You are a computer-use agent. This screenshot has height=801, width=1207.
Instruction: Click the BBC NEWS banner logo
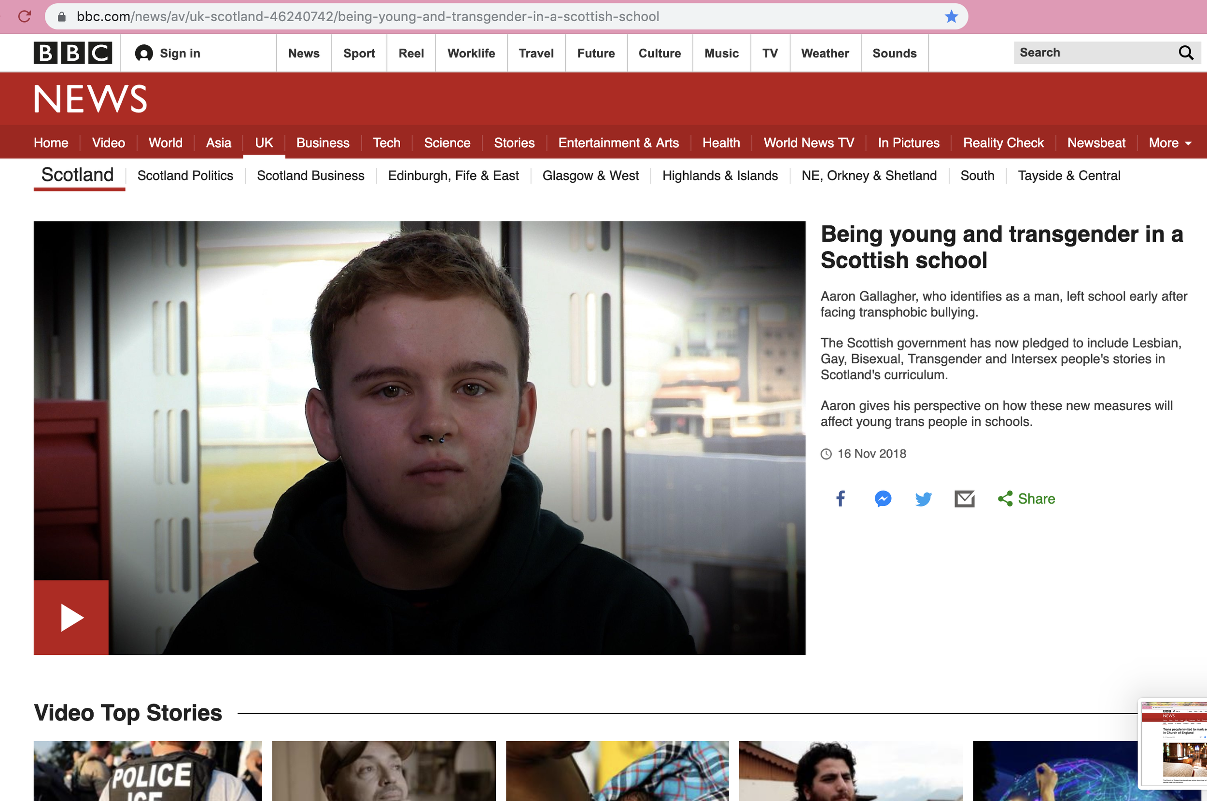[x=90, y=98]
